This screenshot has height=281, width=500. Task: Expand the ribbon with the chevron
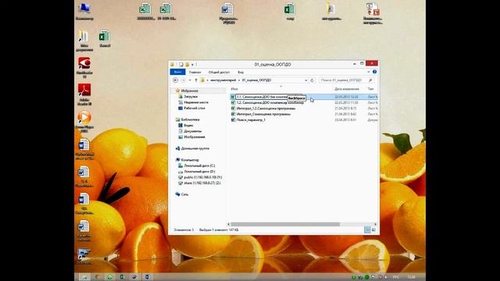pos(369,72)
